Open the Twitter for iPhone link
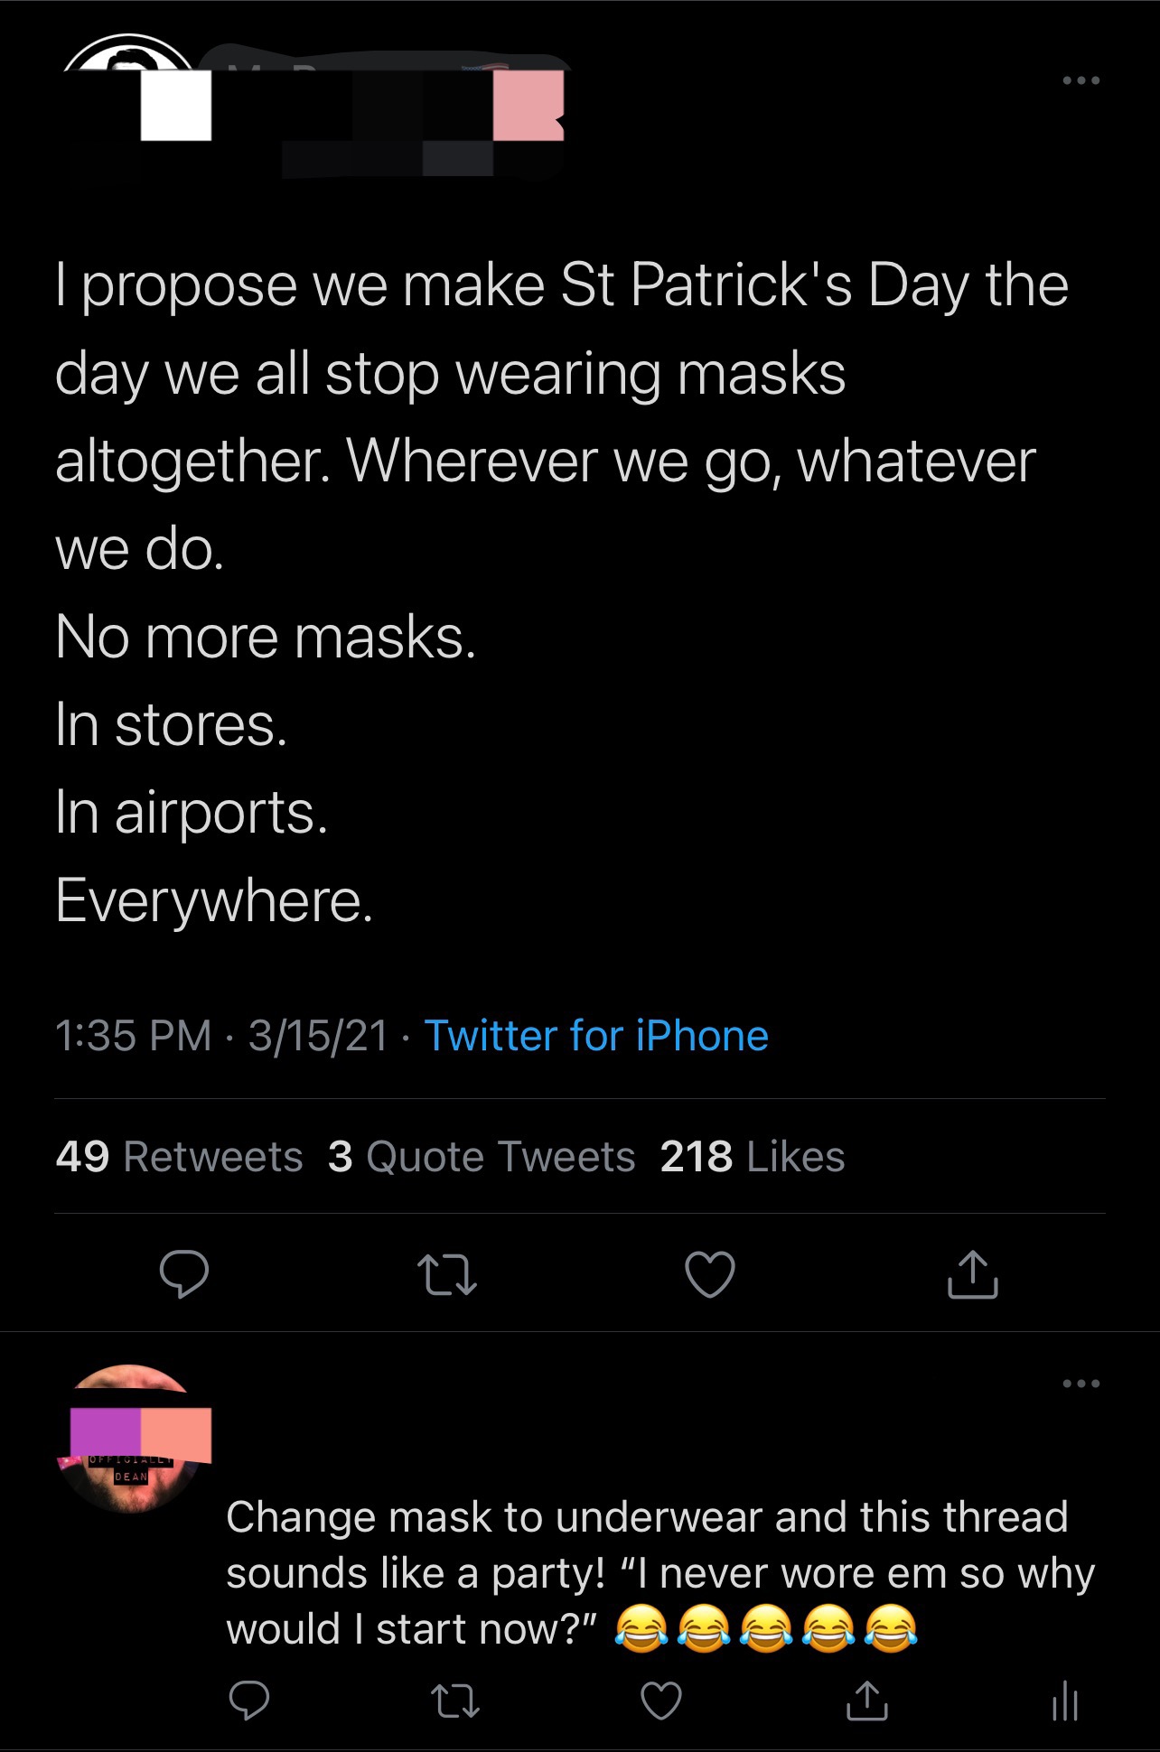This screenshot has height=1752, width=1160. 596,1036
